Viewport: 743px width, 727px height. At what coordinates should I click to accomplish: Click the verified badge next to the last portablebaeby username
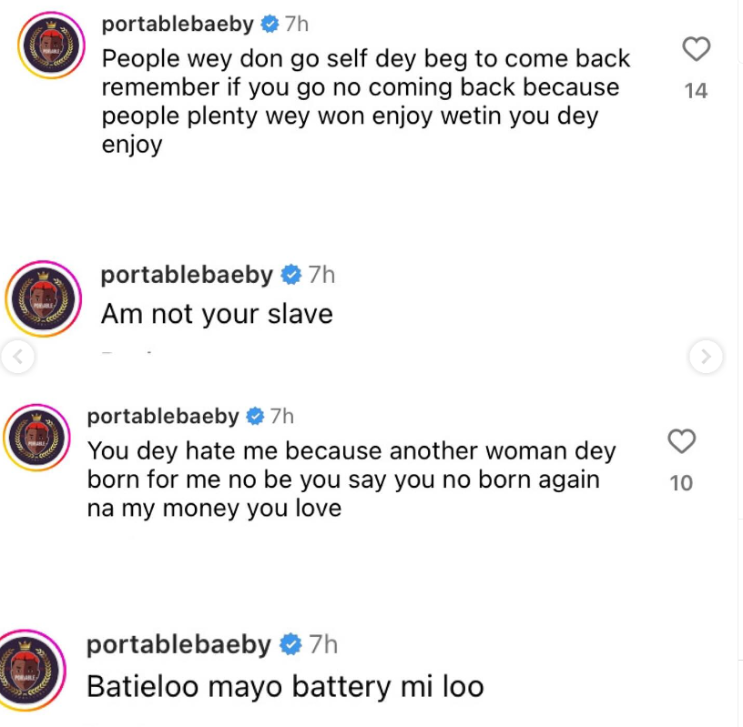tap(290, 645)
